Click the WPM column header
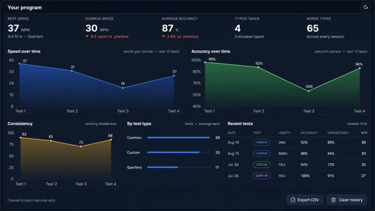Image resolution: width=375 pixels, height=211 pixels. (x=364, y=133)
